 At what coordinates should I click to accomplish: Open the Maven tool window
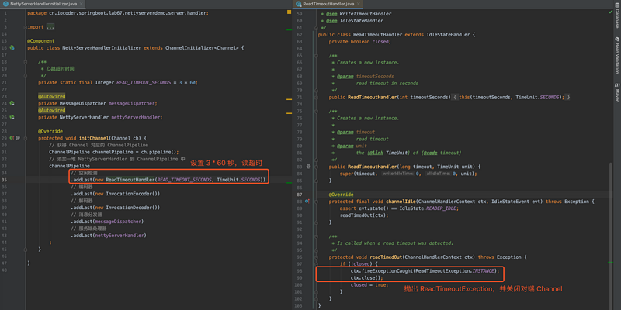pos(616,95)
